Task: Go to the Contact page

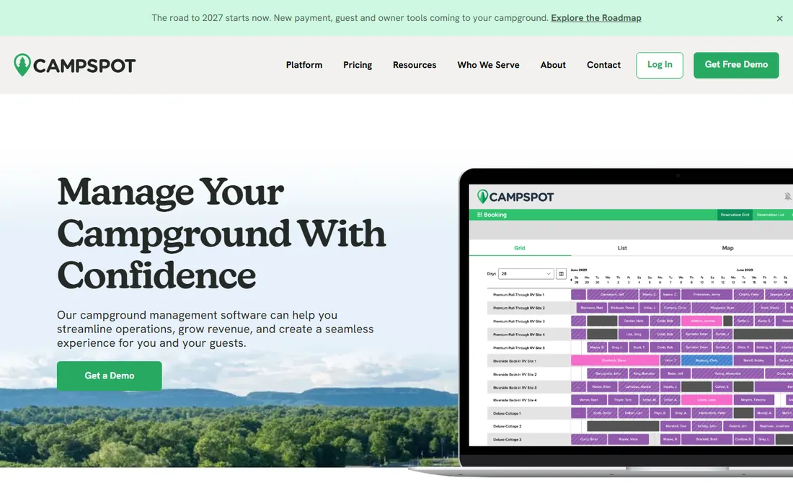Action: (x=603, y=65)
